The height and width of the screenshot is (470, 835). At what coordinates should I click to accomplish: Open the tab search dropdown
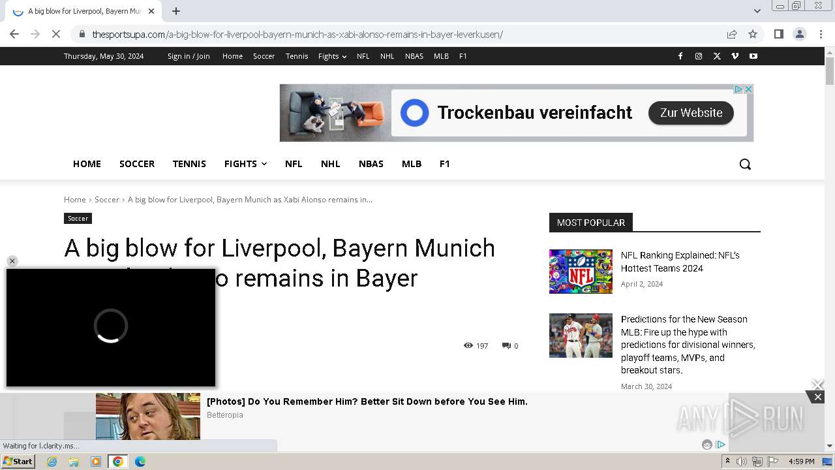point(757,11)
